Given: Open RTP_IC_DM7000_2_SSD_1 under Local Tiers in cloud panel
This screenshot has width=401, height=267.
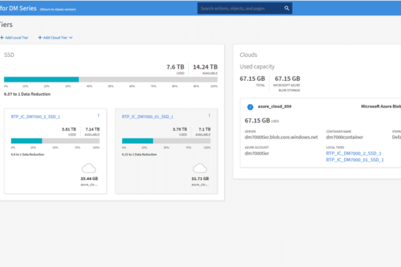Looking at the screenshot, I should point(354,153).
